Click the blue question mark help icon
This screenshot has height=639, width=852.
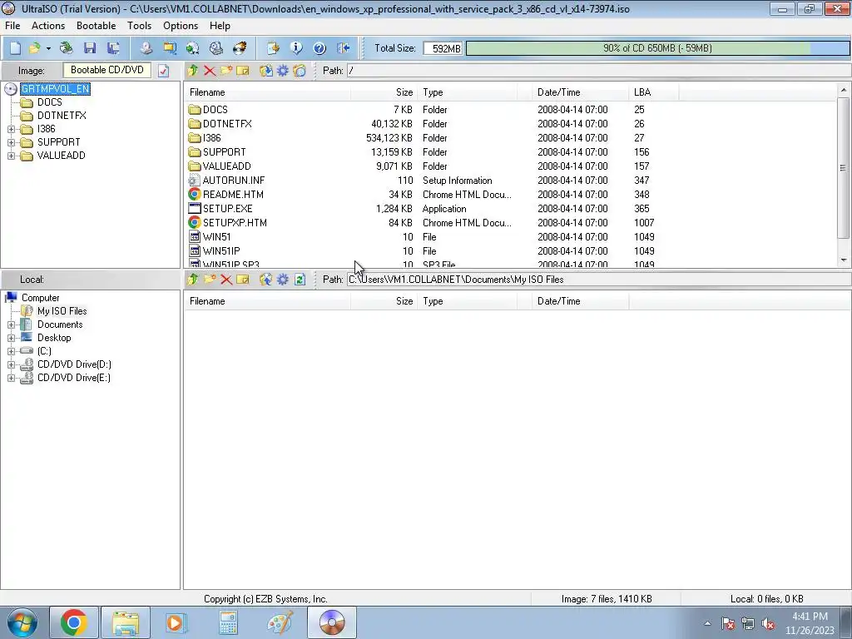tap(319, 48)
